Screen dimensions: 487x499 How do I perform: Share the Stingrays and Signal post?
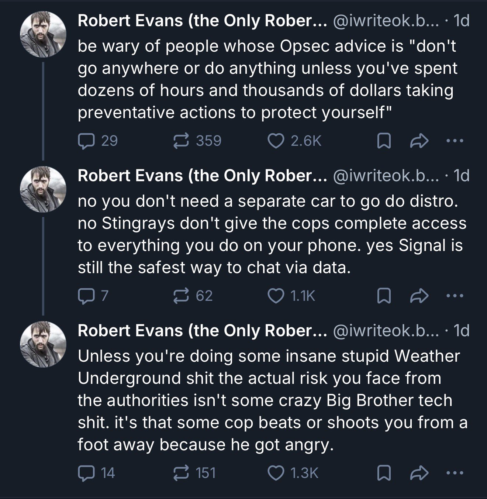[419, 296]
